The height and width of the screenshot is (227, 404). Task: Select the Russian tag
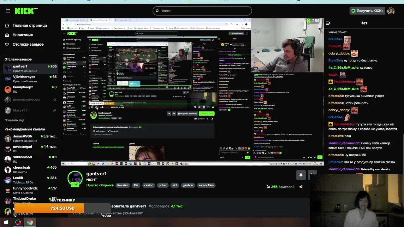pos(123,185)
